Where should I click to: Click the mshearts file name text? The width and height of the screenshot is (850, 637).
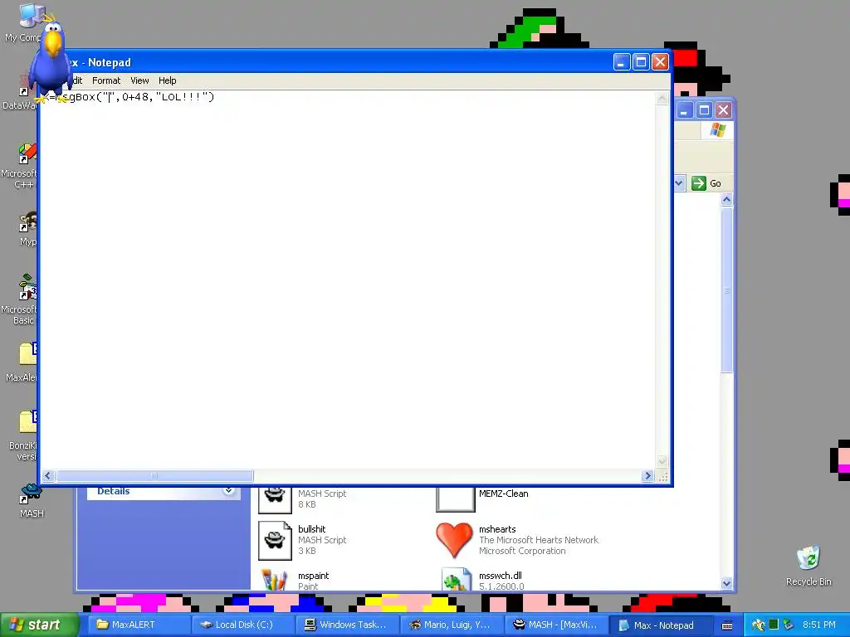(x=497, y=529)
